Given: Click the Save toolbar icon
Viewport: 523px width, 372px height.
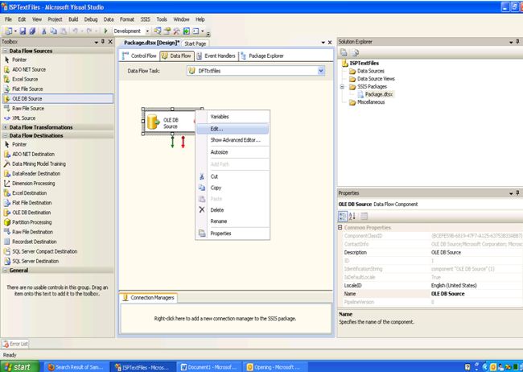Looking at the screenshot, I should point(23,31).
